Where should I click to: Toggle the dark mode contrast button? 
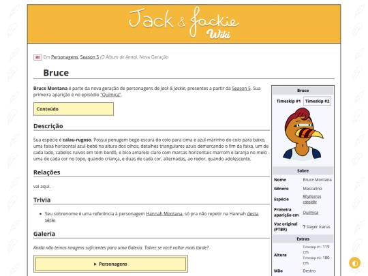pos(354,263)
